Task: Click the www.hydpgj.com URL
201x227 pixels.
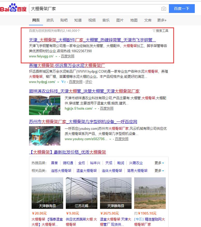Action: coord(42,82)
